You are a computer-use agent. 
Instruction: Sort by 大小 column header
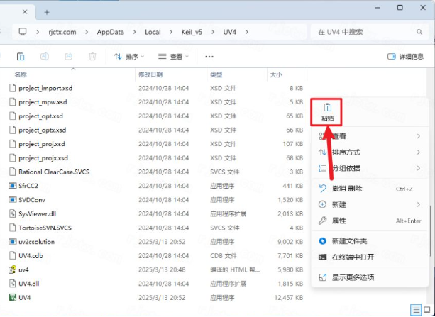pyautogui.click(x=276, y=74)
